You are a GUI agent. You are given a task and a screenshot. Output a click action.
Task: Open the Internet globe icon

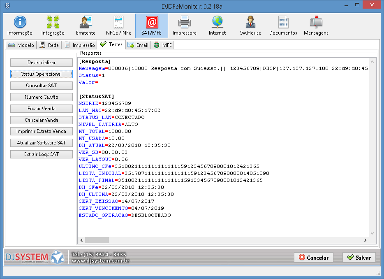(x=217, y=26)
